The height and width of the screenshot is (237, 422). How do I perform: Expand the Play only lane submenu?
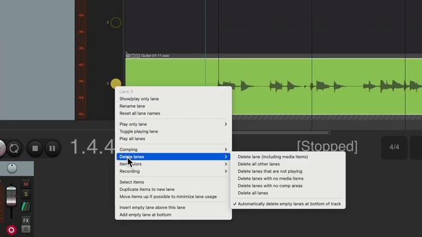pyautogui.click(x=173, y=124)
